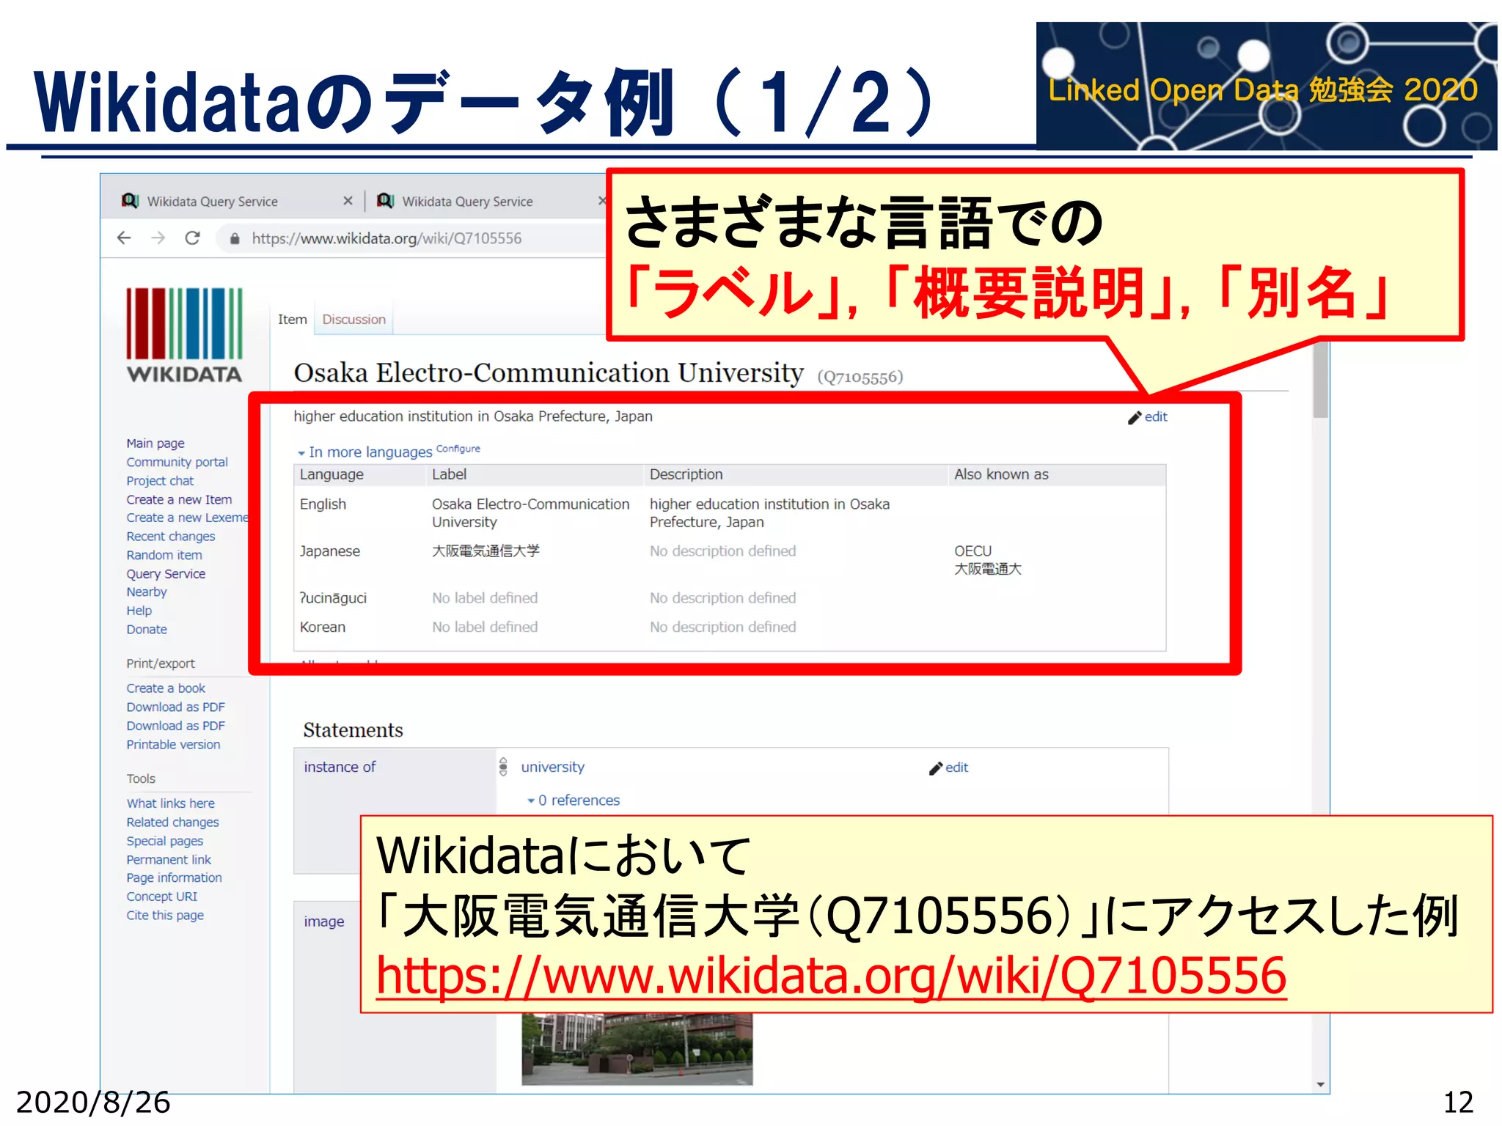Click the Also known as column header

(1001, 475)
